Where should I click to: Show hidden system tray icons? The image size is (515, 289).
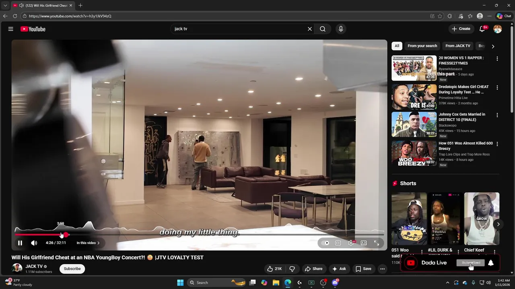pyautogui.click(x=448, y=283)
